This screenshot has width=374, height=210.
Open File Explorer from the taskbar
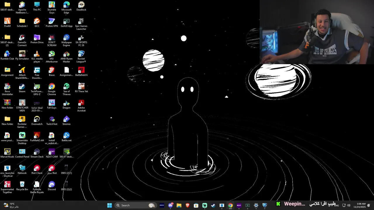pyautogui.click(x=179, y=205)
